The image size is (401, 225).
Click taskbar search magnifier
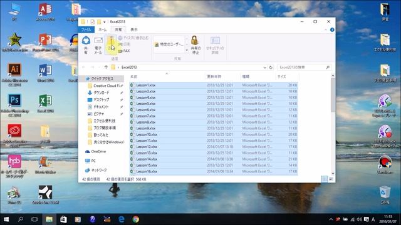coord(21,219)
